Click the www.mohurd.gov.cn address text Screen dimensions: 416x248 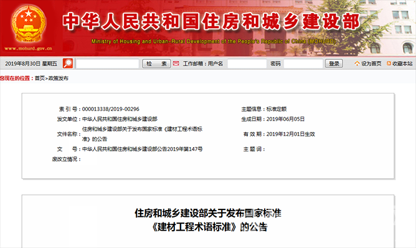pyautogui.click(x=29, y=49)
